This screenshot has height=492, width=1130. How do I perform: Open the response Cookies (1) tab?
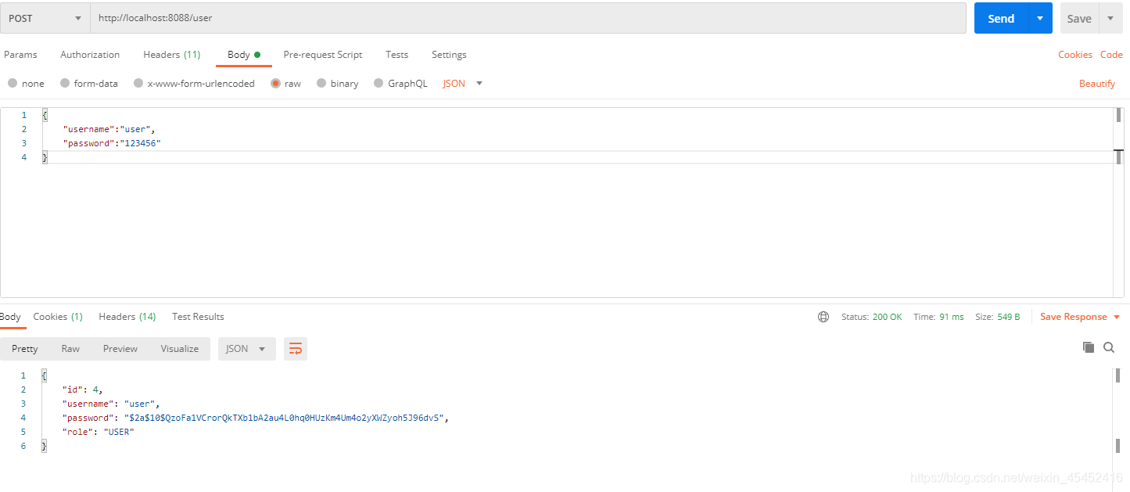57,317
